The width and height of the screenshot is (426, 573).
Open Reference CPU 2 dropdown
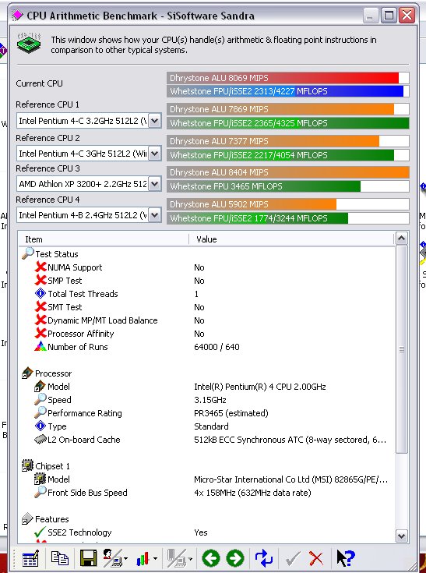[155, 154]
